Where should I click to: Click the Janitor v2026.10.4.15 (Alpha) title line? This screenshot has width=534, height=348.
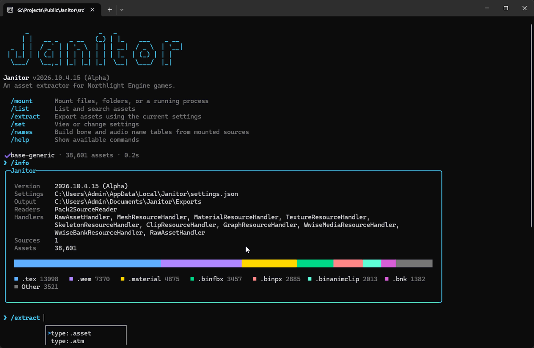(x=57, y=78)
